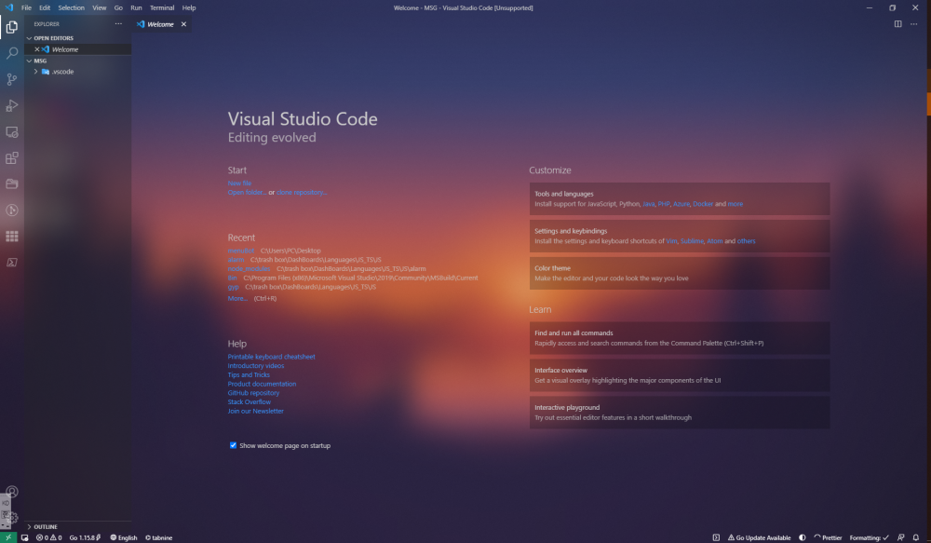Open the Edit menu
931x543 pixels.
click(45, 7)
